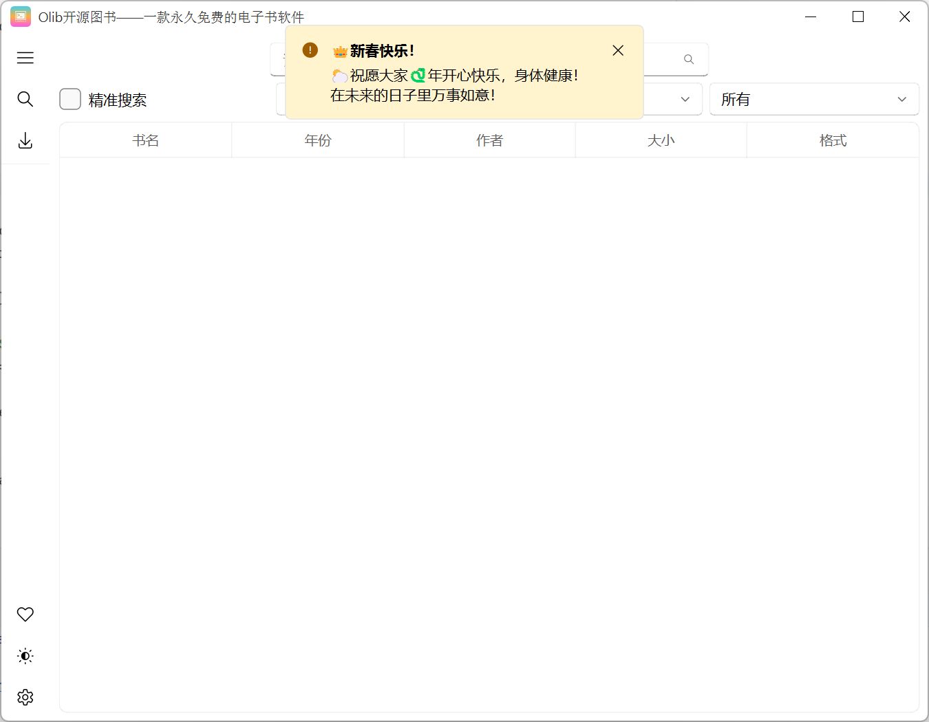Expand the middle filter combo box
Screen dimensions: 929x722
[684, 99]
